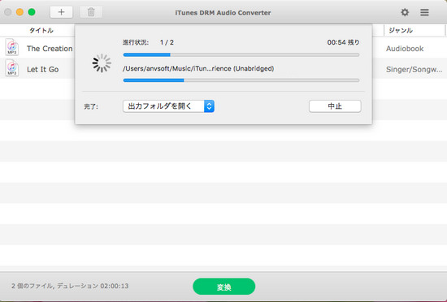
Task: Click the 進行状況 label
Action: [x=136, y=42]
